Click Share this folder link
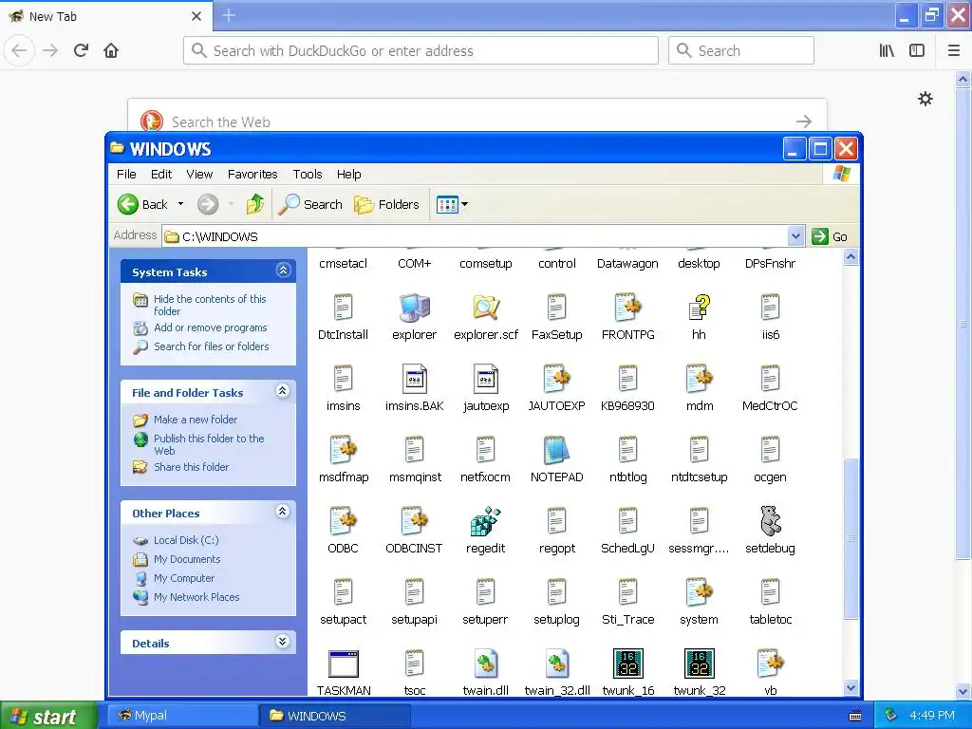The image size is (972, 729). 192,467
